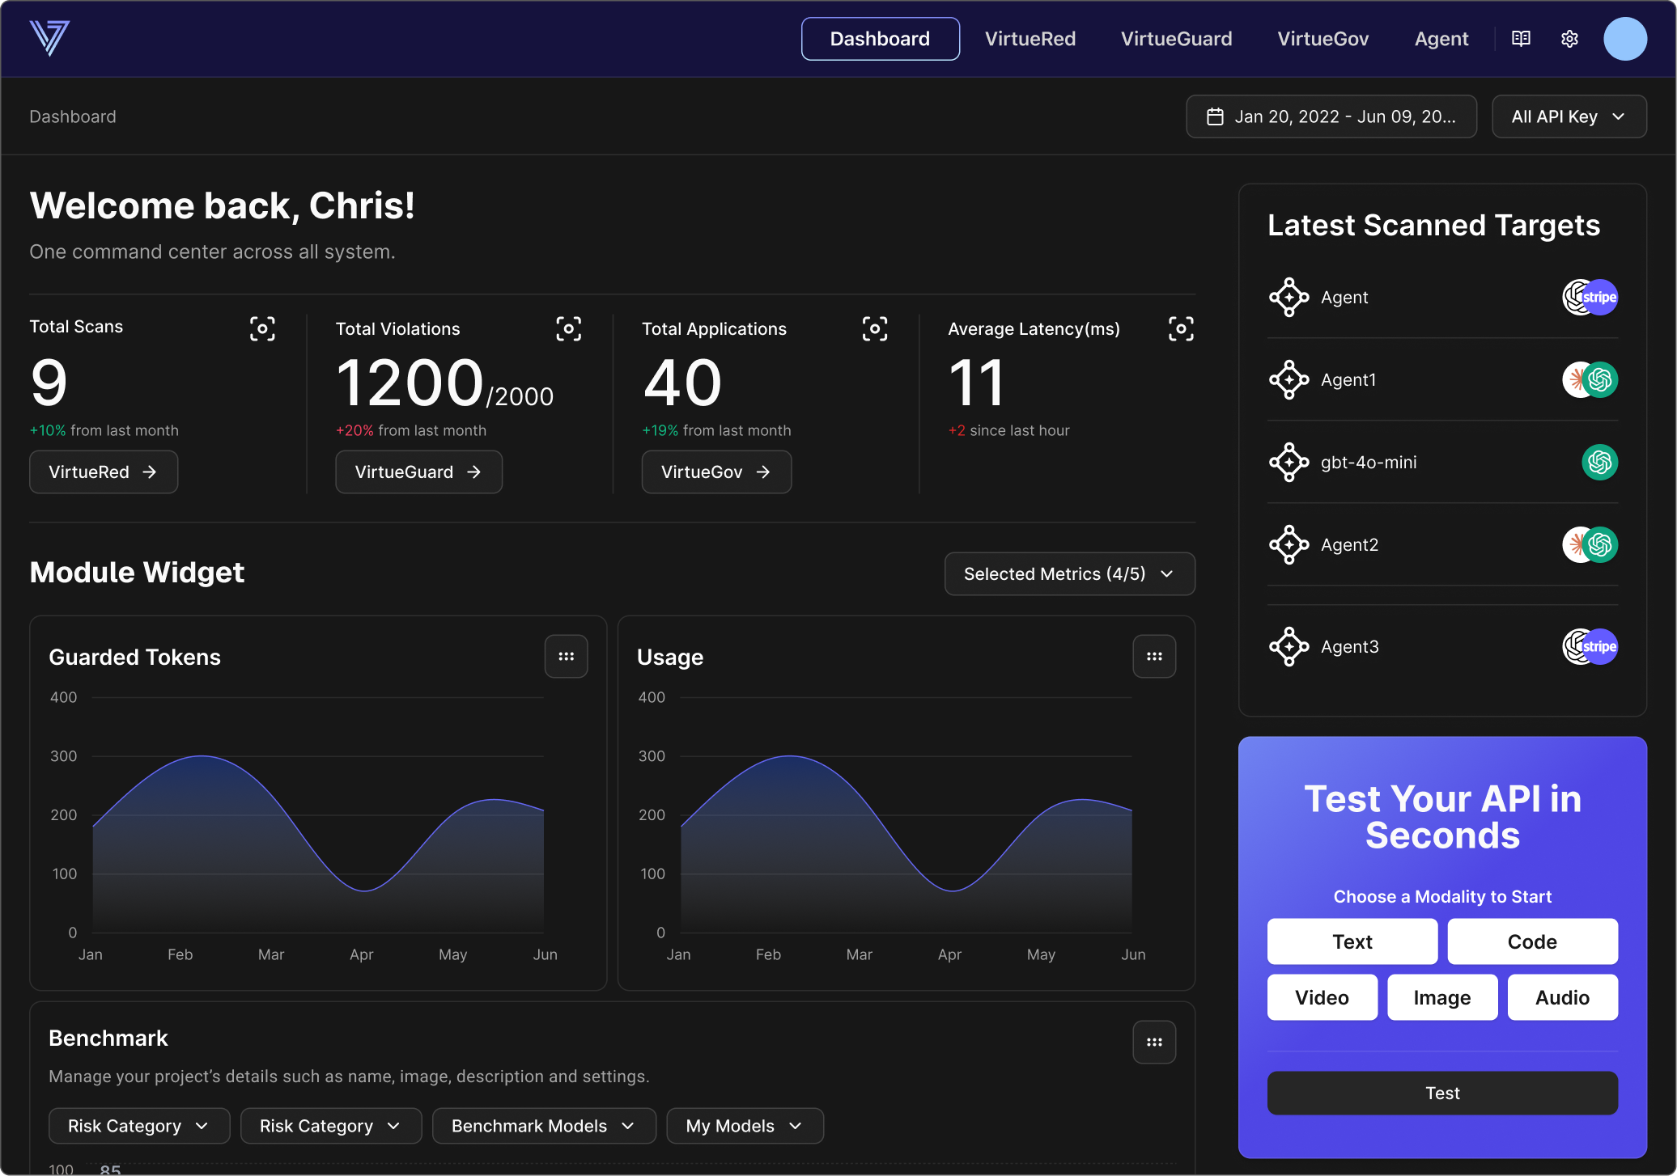Go to the Agent navigation tab

1441,39
